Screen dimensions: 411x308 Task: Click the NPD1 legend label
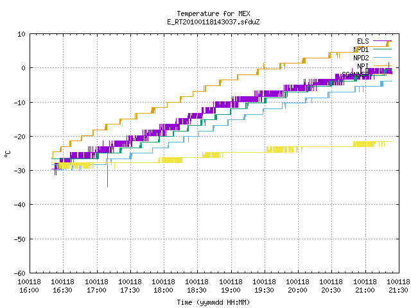pyautogui.click(x=361, y=49)
